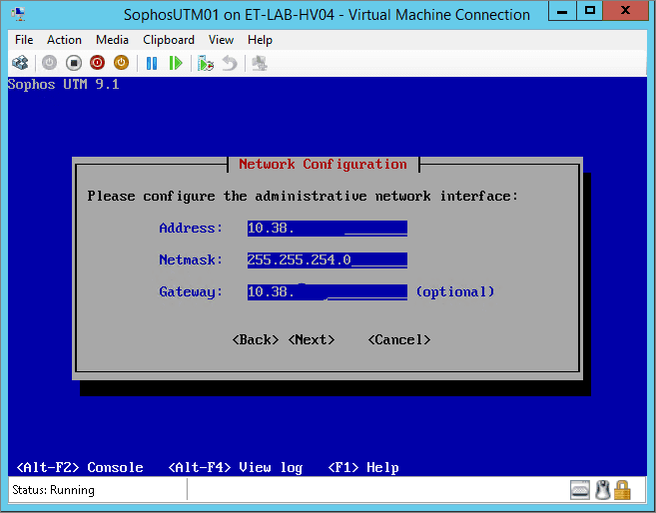Close the Virtual Machine Connection window
656x513 pixels.
625,11
